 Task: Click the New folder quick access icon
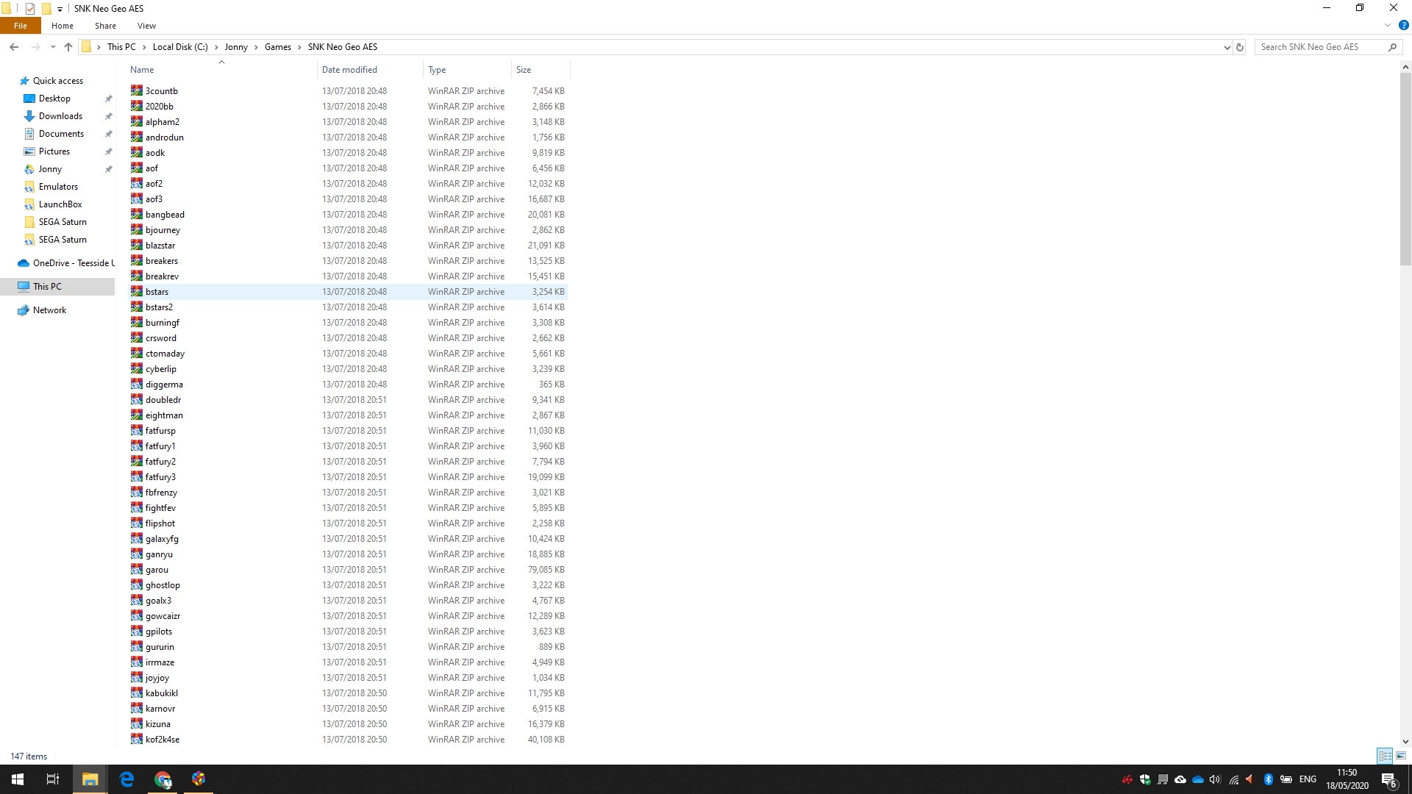46,9
